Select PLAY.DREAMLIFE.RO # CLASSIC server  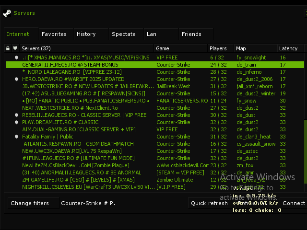(x=154, y=122)
